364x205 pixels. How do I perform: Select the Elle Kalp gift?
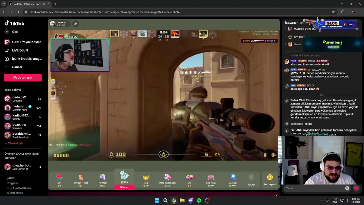[211, 180]
